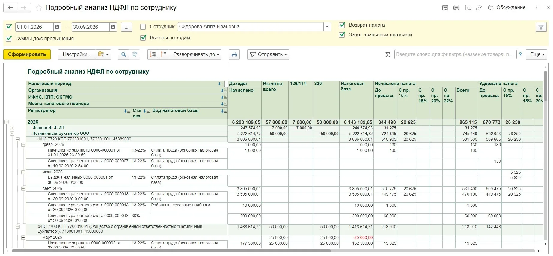The width and height of the screenshot is (553, 256).
Task: Add report to favorites with star icon
Action: tap(39, 8)
